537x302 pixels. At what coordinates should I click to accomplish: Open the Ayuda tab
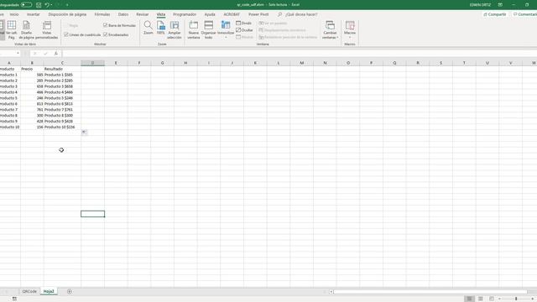tap(210, 14)
